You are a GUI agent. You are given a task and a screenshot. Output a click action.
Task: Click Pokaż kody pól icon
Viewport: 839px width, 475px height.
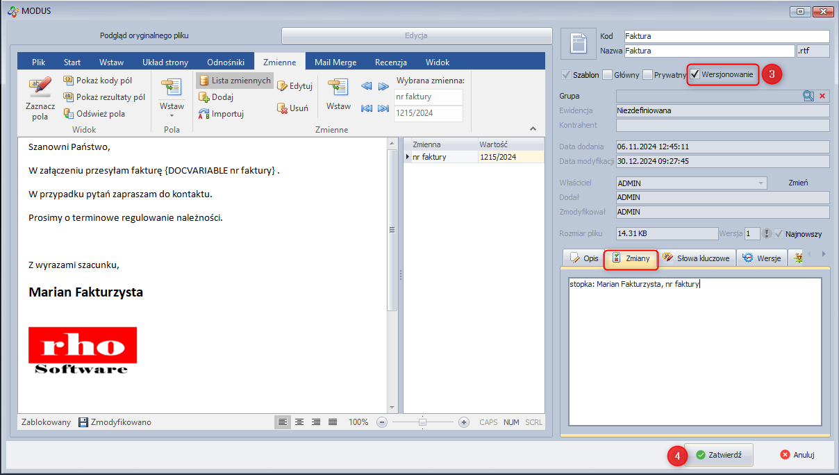coord(69,81)
